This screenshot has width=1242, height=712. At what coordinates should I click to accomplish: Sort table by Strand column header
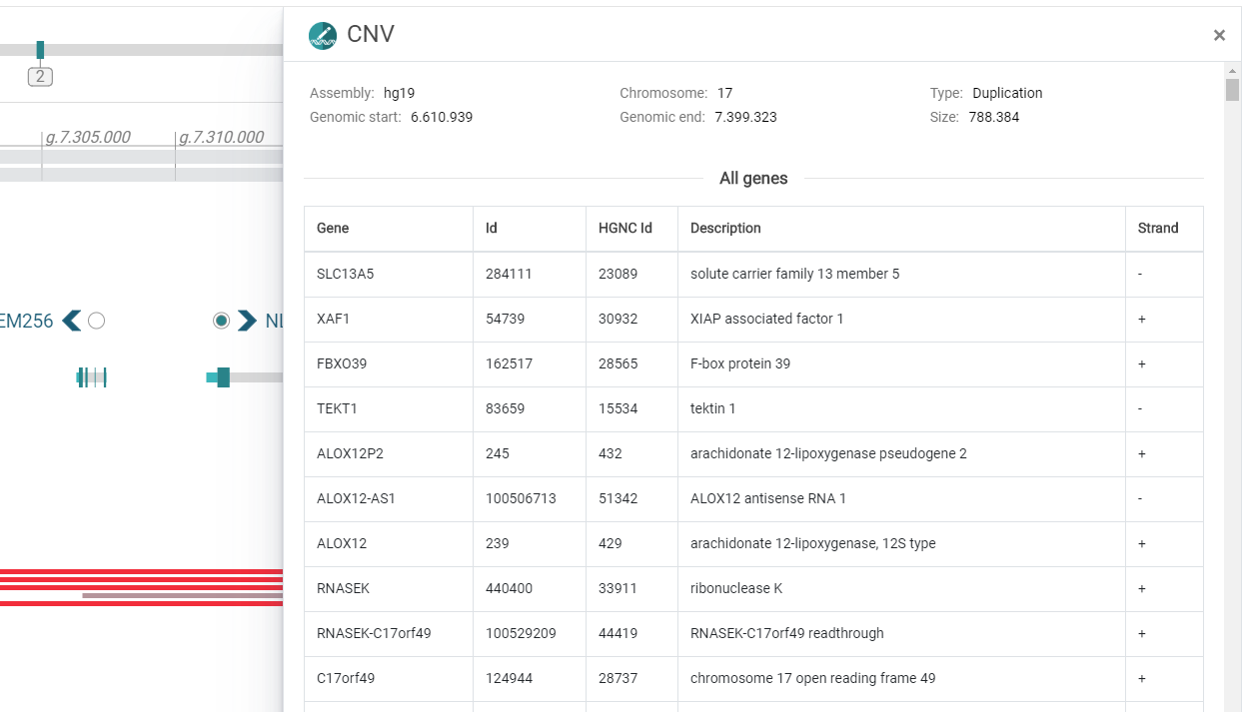(1157, 229)
